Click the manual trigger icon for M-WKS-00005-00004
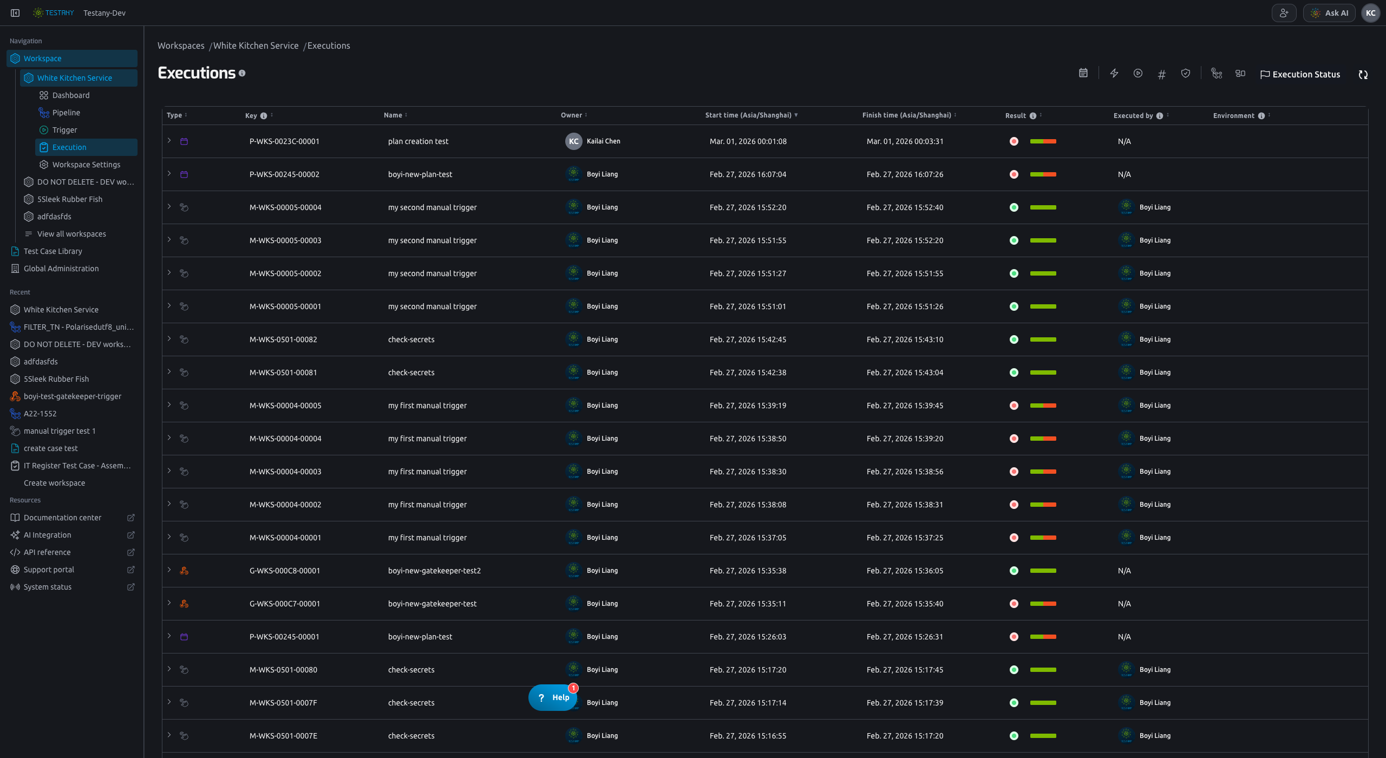1386x758 pixels. pos(184,207)
